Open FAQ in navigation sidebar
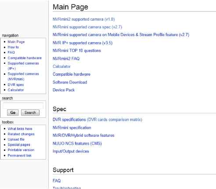Viewport: 216px width, 189px height. coord(11,52)
